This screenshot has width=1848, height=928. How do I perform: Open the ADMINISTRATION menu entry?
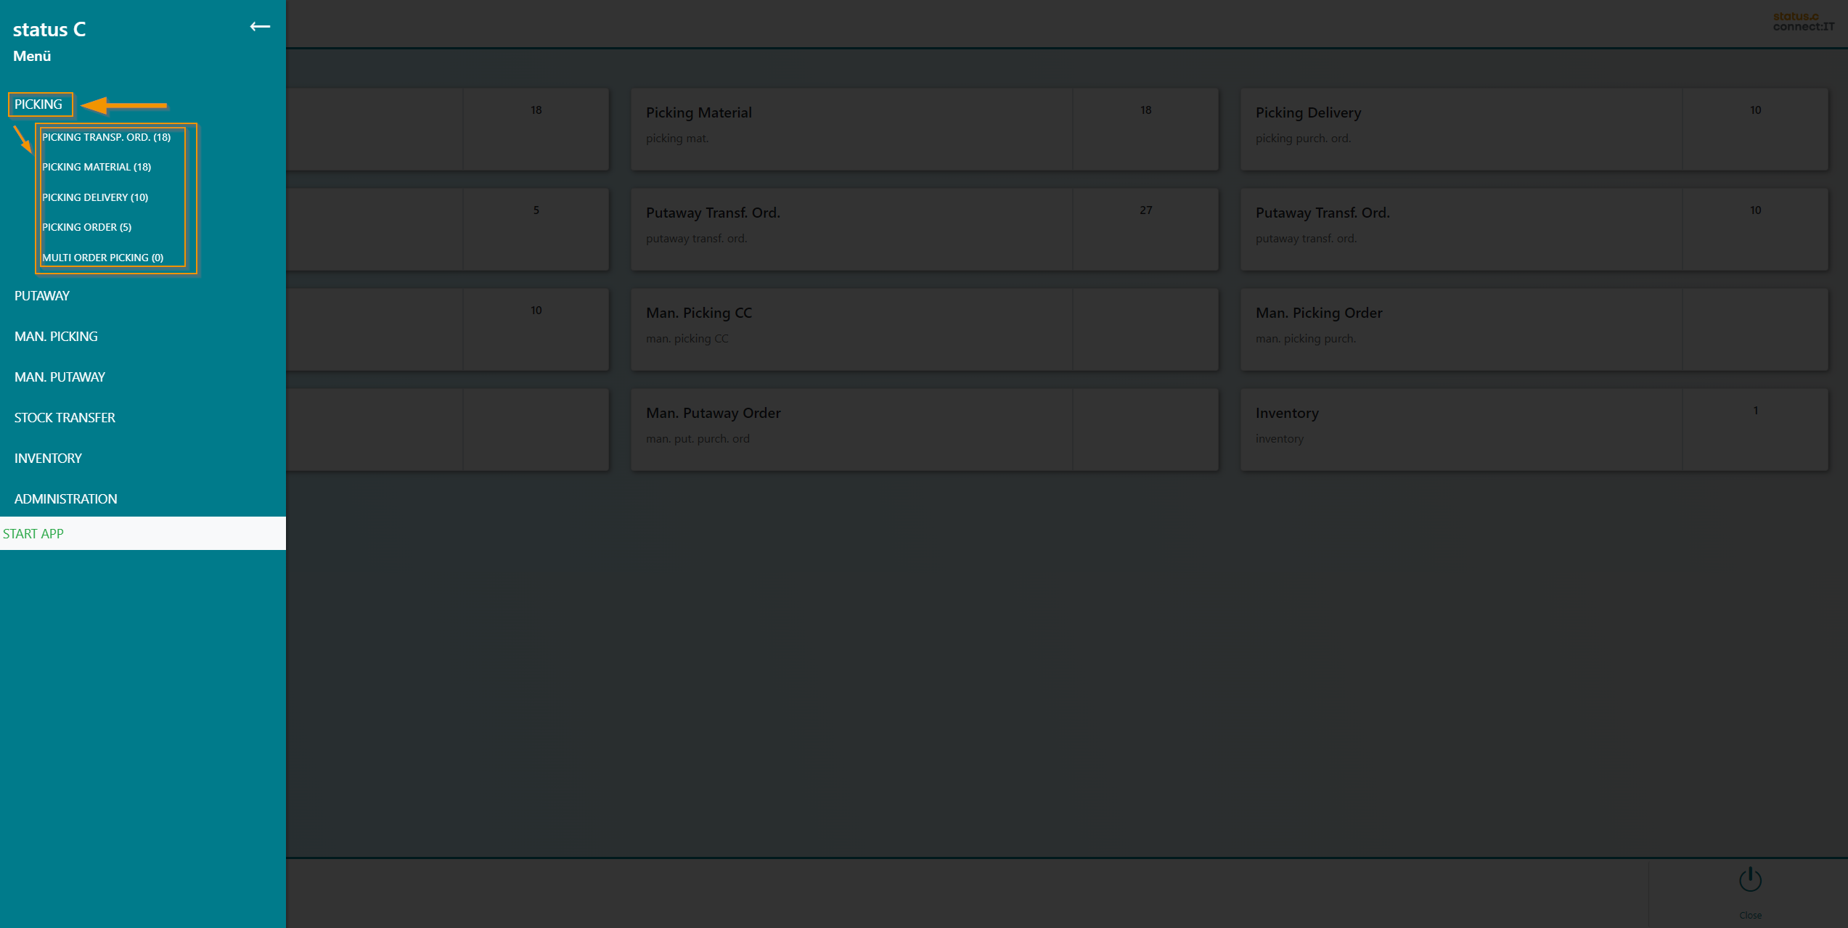(x=65, y=499)
